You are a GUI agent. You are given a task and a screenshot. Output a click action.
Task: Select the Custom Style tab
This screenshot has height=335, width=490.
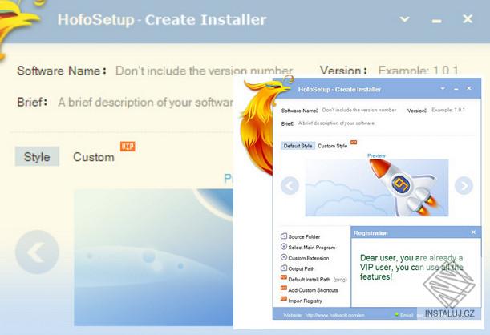[x=333, y=146]
